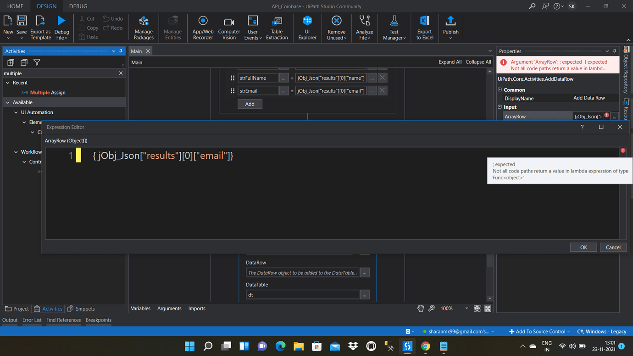633x356 pixels.
Task: Open ArrayRow expression ellipsis button
Action: point(615,117)
